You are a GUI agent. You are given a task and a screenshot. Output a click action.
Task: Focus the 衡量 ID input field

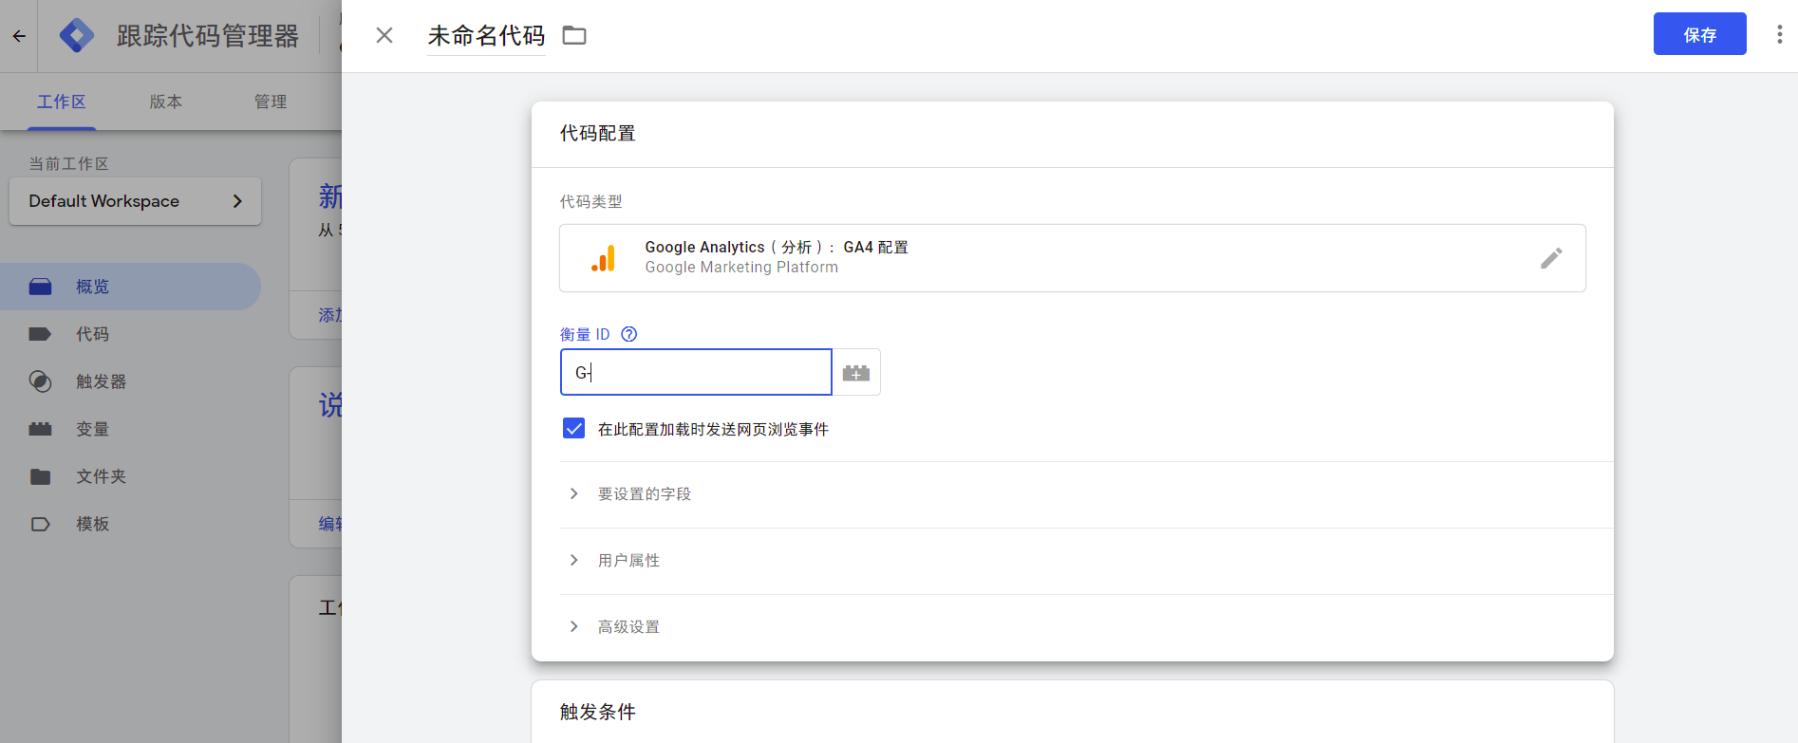[696, 372]
